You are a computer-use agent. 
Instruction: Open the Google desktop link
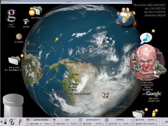click(x=154, y=94)
